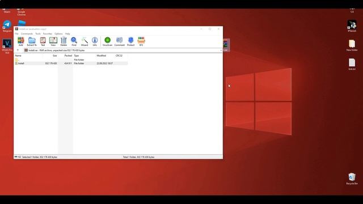Select the 3PSlaunch desktop shortcut
Screen dimensions: 363x204
(x=352, y=26)
